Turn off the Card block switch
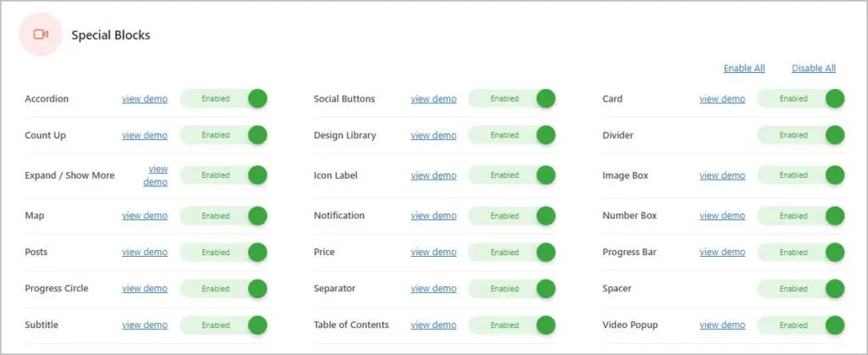 [x=801, y=99]
